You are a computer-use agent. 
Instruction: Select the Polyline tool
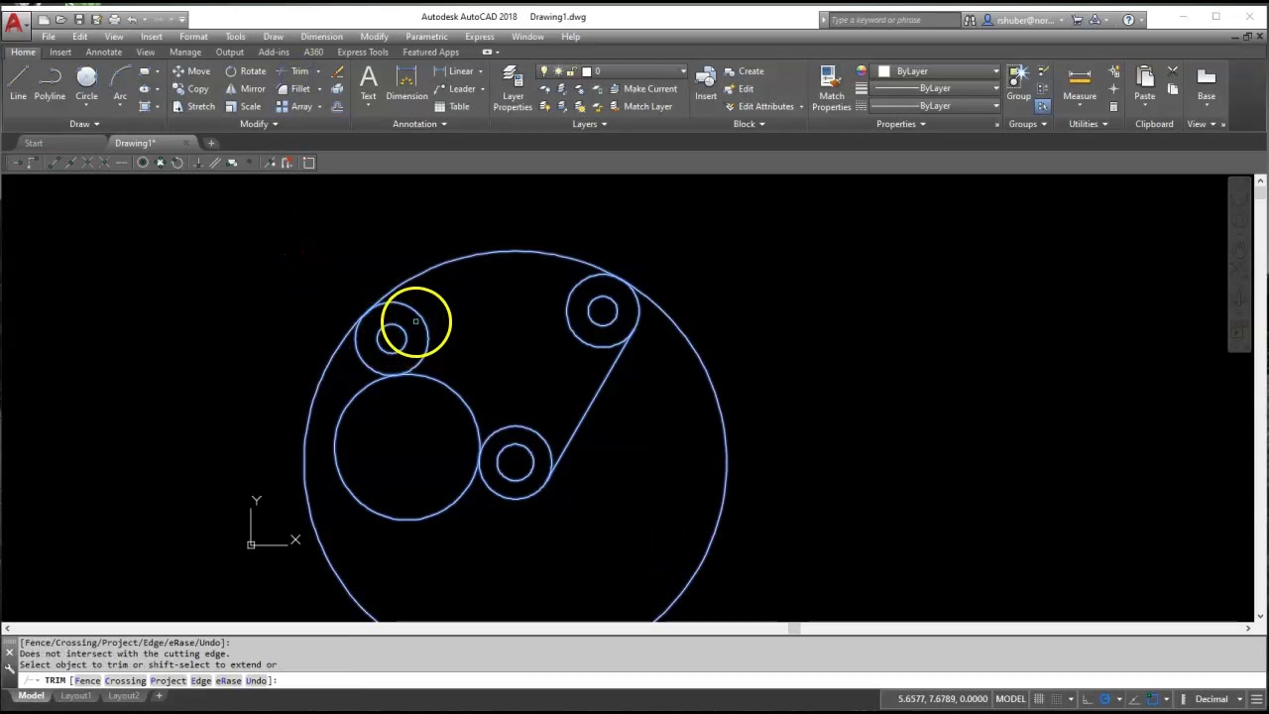tap(50, 83)
